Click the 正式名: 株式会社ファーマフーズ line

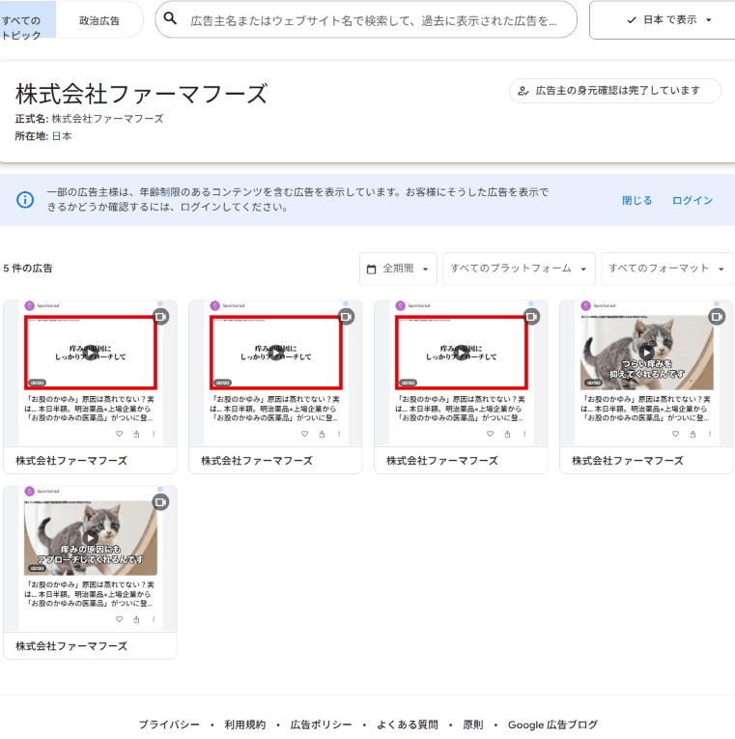click(x=90, y=119)
